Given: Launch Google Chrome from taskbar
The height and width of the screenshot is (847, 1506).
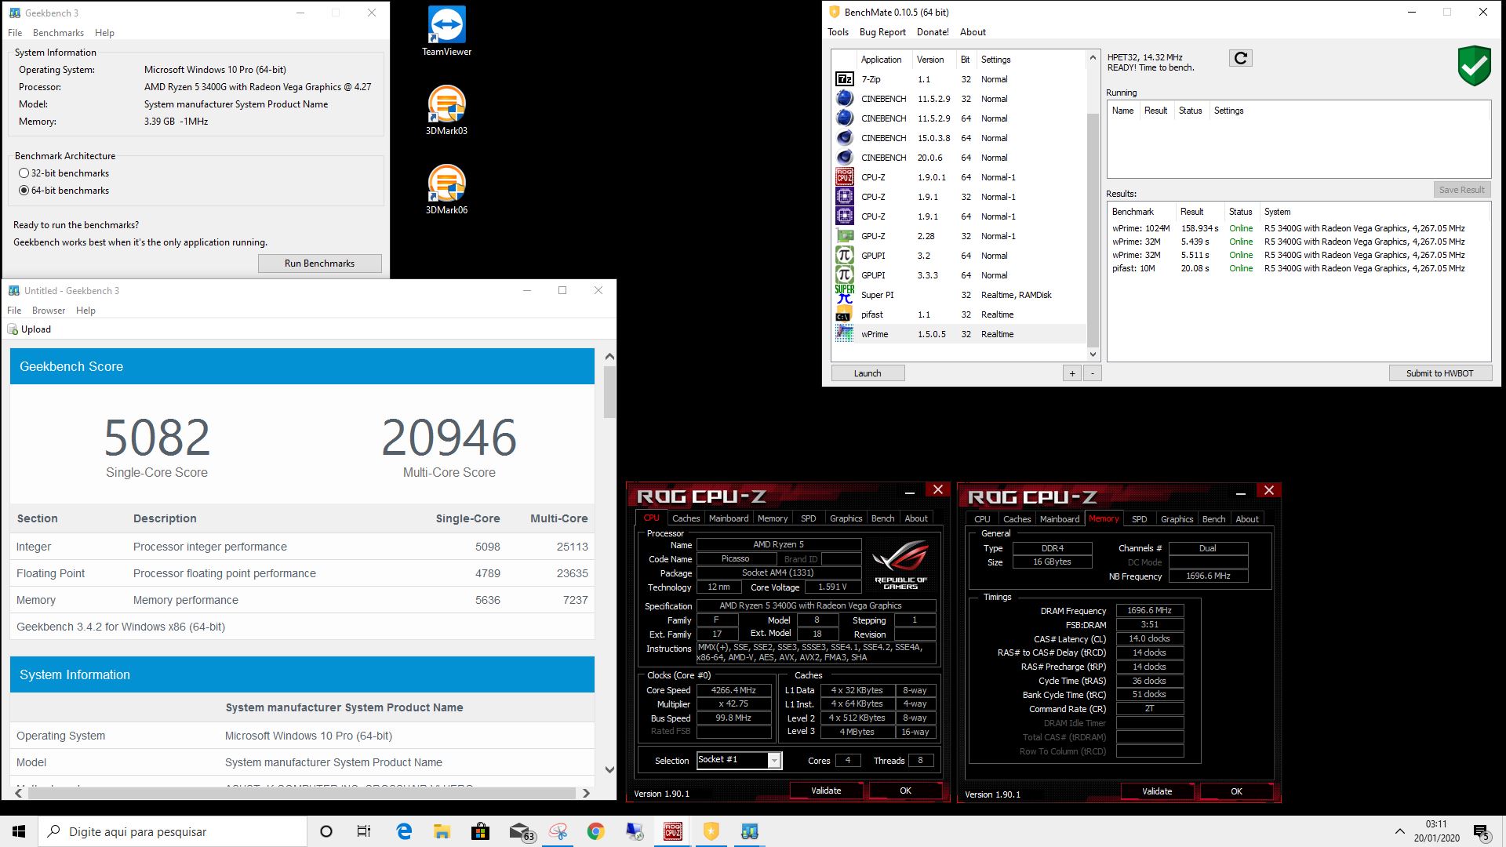Looking at the screenshot, I should point(595,831).
